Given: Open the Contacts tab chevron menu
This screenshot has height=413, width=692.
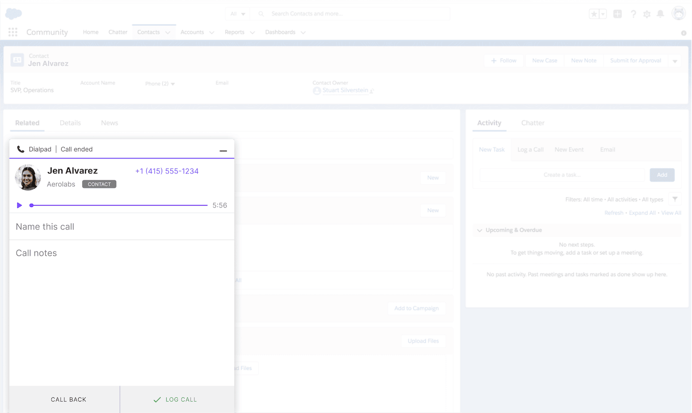Looking at the screenshot, I should pyautogui.click(x=167, y=32).
